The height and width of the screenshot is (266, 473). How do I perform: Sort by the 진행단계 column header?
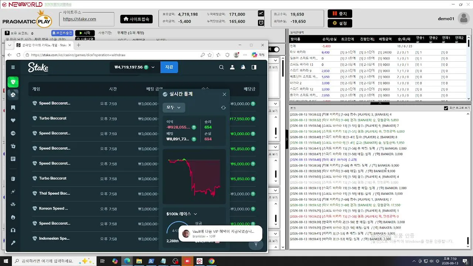click(367, 39)
